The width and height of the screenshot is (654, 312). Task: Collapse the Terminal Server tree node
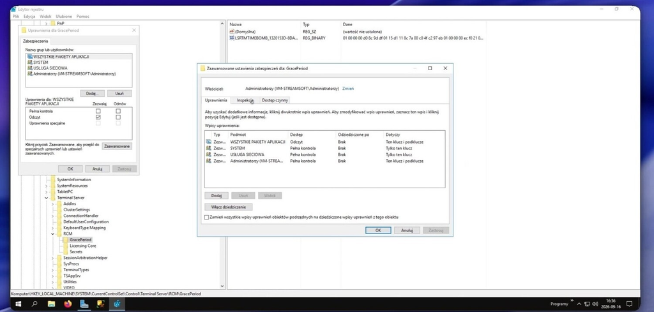point(47,198)
